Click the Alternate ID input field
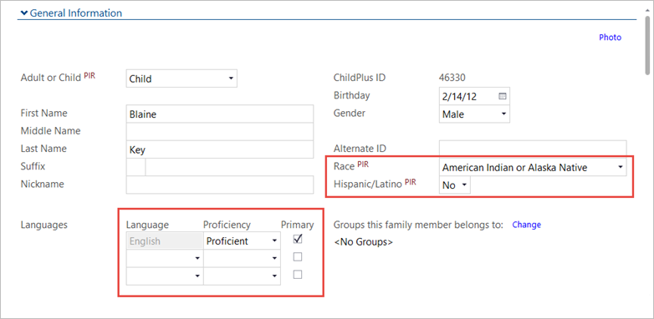Image resolution: width=654 pixels, height=319 pixels. pos(533,149)
